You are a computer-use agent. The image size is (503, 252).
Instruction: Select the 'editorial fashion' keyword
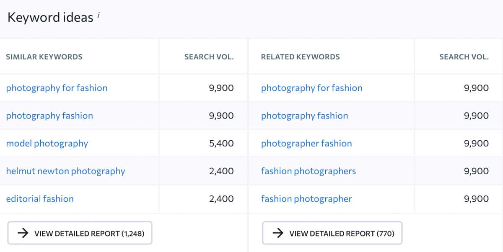[40, 199]
